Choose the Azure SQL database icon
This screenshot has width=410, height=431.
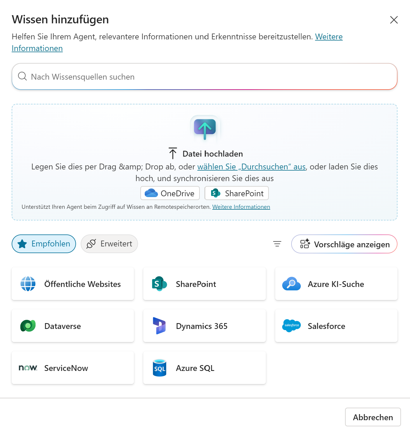tap(159, 368)
